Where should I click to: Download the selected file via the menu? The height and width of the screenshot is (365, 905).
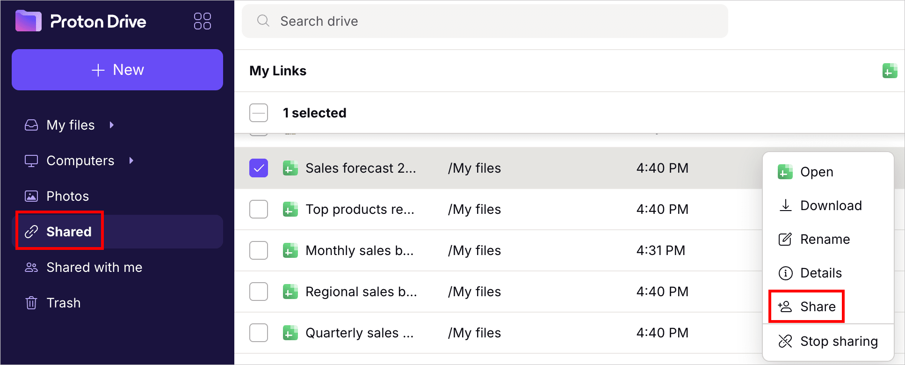pos(831,205)
